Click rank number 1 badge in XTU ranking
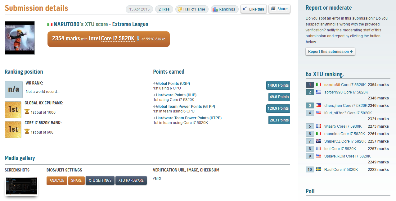 (x=310, y=85)
